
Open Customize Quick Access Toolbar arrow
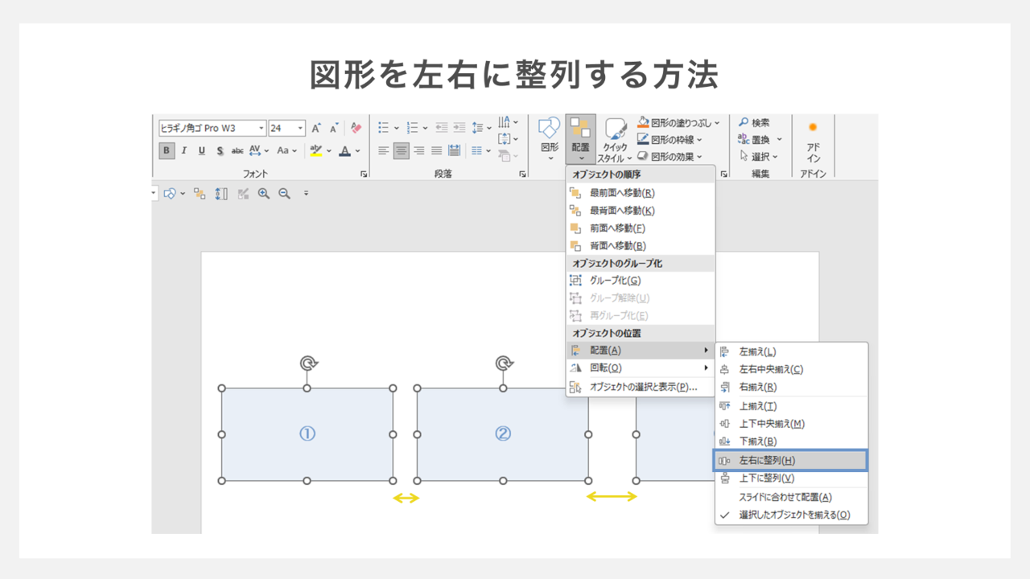[306, 194]
